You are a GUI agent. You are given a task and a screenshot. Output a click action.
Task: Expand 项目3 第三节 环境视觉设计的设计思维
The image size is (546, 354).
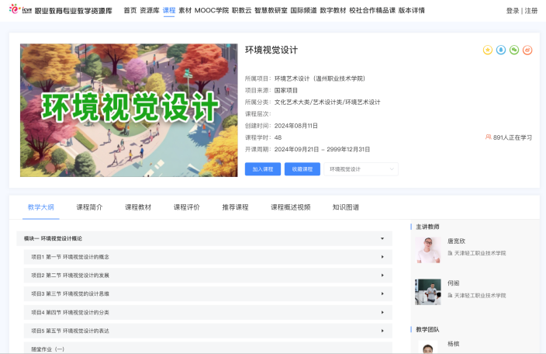point(382,293)
